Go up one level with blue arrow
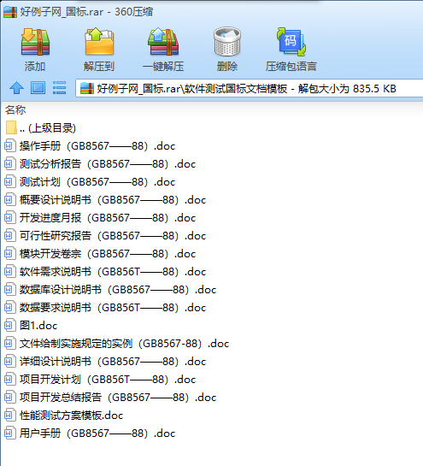423x466 pixels. point(16,88)
